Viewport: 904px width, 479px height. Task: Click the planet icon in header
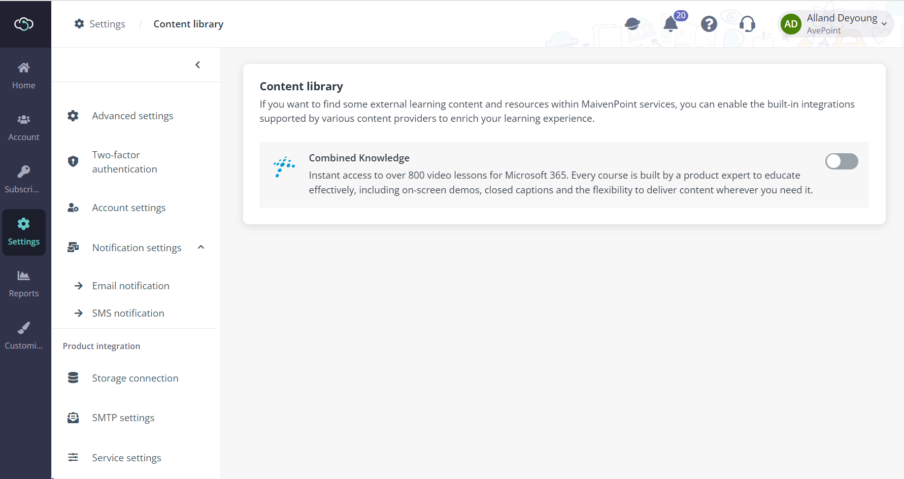pyautogui.click(x=632, y=24)
